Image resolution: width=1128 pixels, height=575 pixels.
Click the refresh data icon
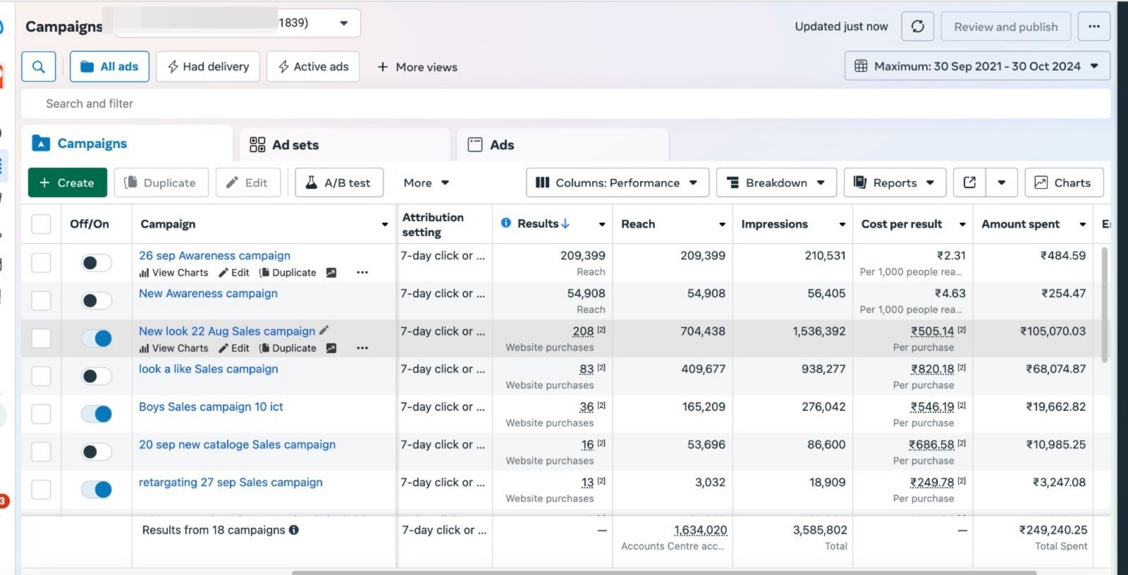pos(917,27)
